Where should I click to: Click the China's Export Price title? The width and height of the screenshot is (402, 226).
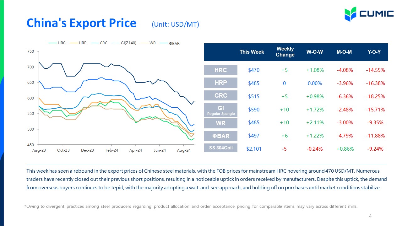coord(82,23)
